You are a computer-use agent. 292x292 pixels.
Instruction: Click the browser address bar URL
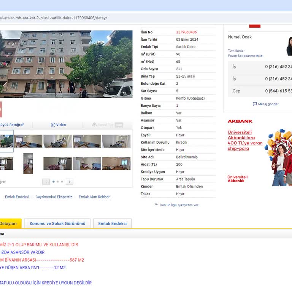(x=54, y=18)
